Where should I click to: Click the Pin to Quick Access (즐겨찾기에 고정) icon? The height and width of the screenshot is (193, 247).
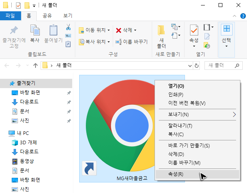14,30
